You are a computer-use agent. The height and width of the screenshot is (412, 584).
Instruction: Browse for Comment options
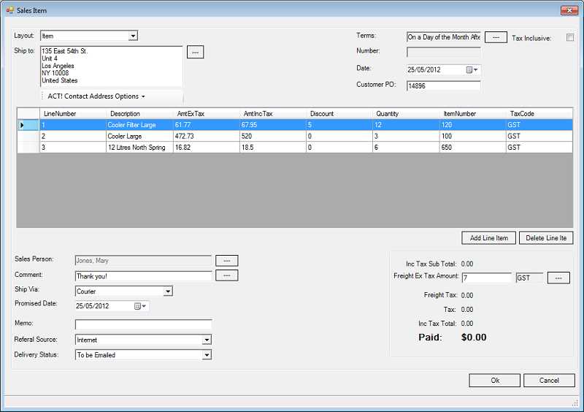click(x=226, y=275)
